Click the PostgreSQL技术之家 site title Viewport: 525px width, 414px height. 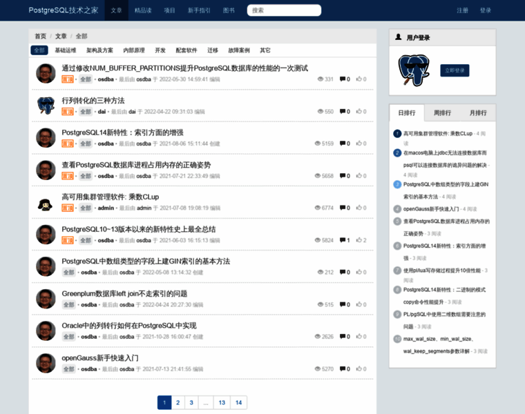64,10
